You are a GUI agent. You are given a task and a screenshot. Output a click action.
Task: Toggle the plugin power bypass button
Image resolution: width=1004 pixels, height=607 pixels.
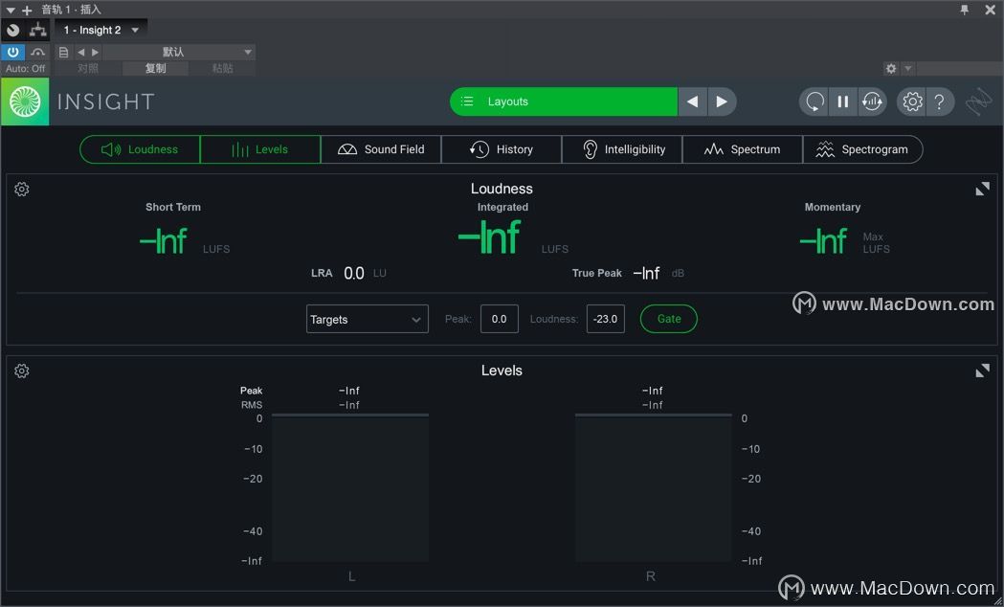point(12,53)
